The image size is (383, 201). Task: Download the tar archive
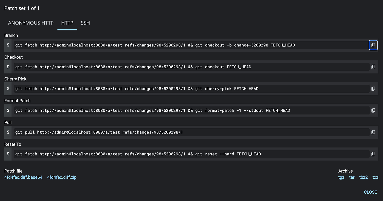pos(352,177)
